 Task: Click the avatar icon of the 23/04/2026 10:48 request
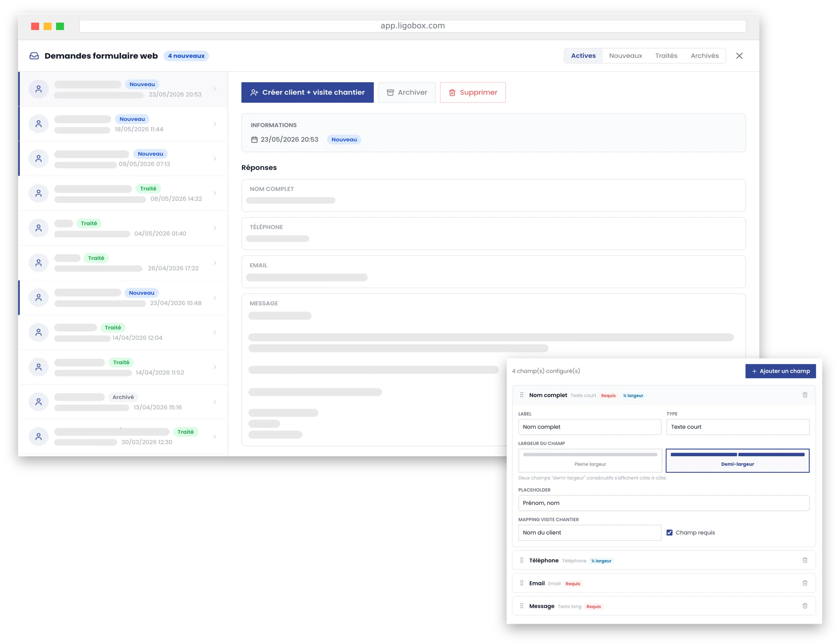click(39, 298)
